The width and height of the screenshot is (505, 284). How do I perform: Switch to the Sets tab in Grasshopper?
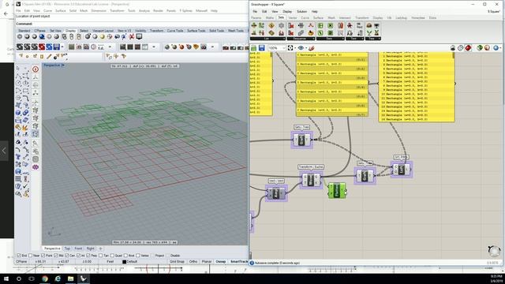coord(281,17)
